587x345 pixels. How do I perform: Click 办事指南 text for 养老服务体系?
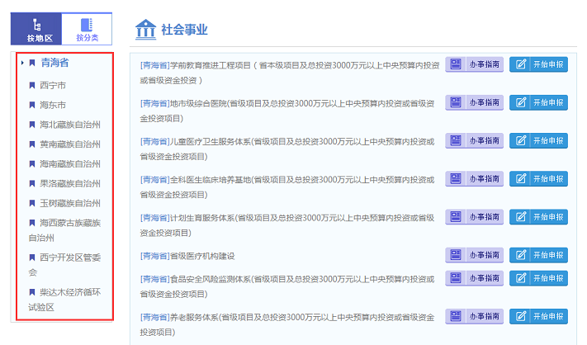(485, 317)
